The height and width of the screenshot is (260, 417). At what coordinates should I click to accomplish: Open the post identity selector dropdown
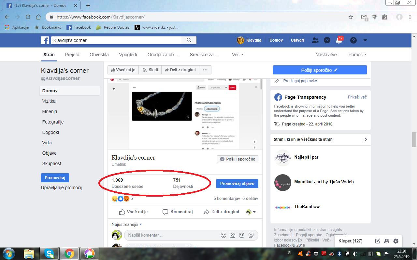(251, 212)
